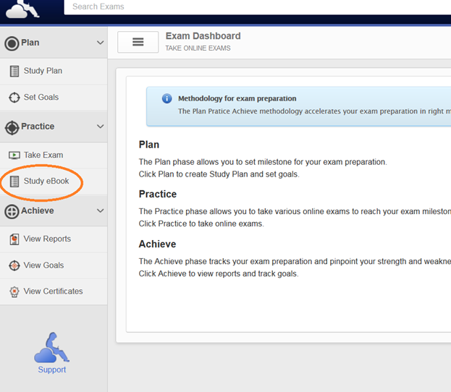Image resolution: width=451 pixels, height=392 pixels.
Task: Collapse the Plan section chevron
Action: click(x=100, y=43)
